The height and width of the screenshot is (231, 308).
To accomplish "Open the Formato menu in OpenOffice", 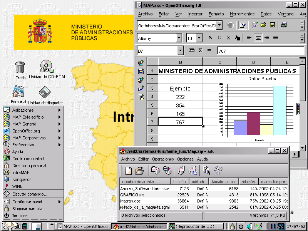I will 216,14.
